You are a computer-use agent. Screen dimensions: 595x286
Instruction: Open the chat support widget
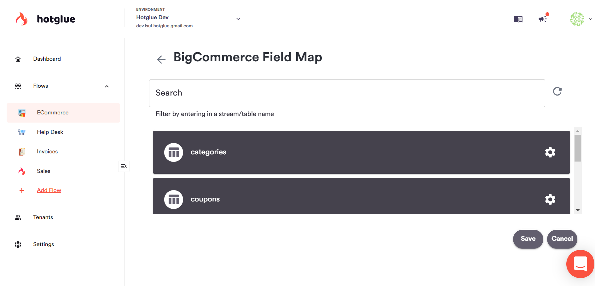click(580, 264)
